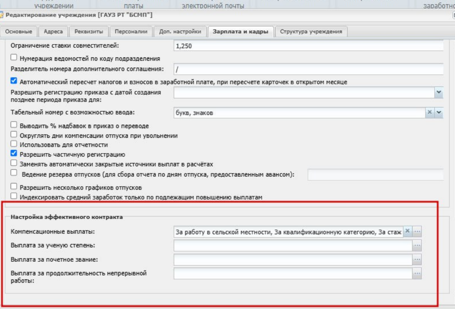
Task: Click the Выплата за продолжительность непрерывной работы field
Action: 293,274
